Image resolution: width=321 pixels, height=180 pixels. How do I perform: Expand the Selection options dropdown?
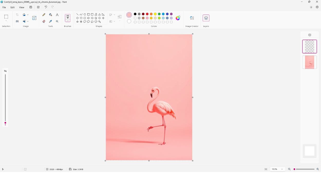coord(6,21)
